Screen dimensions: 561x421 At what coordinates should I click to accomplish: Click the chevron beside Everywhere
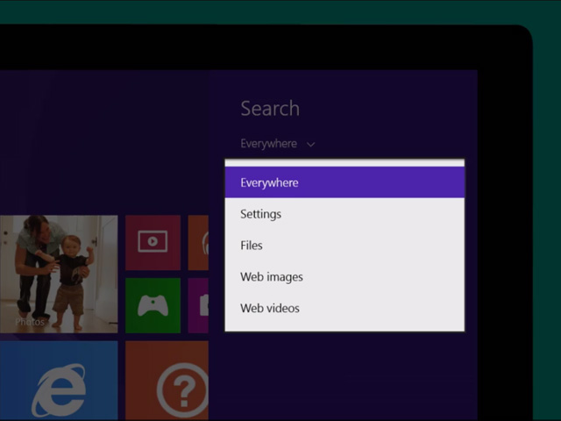coord(310,144)
